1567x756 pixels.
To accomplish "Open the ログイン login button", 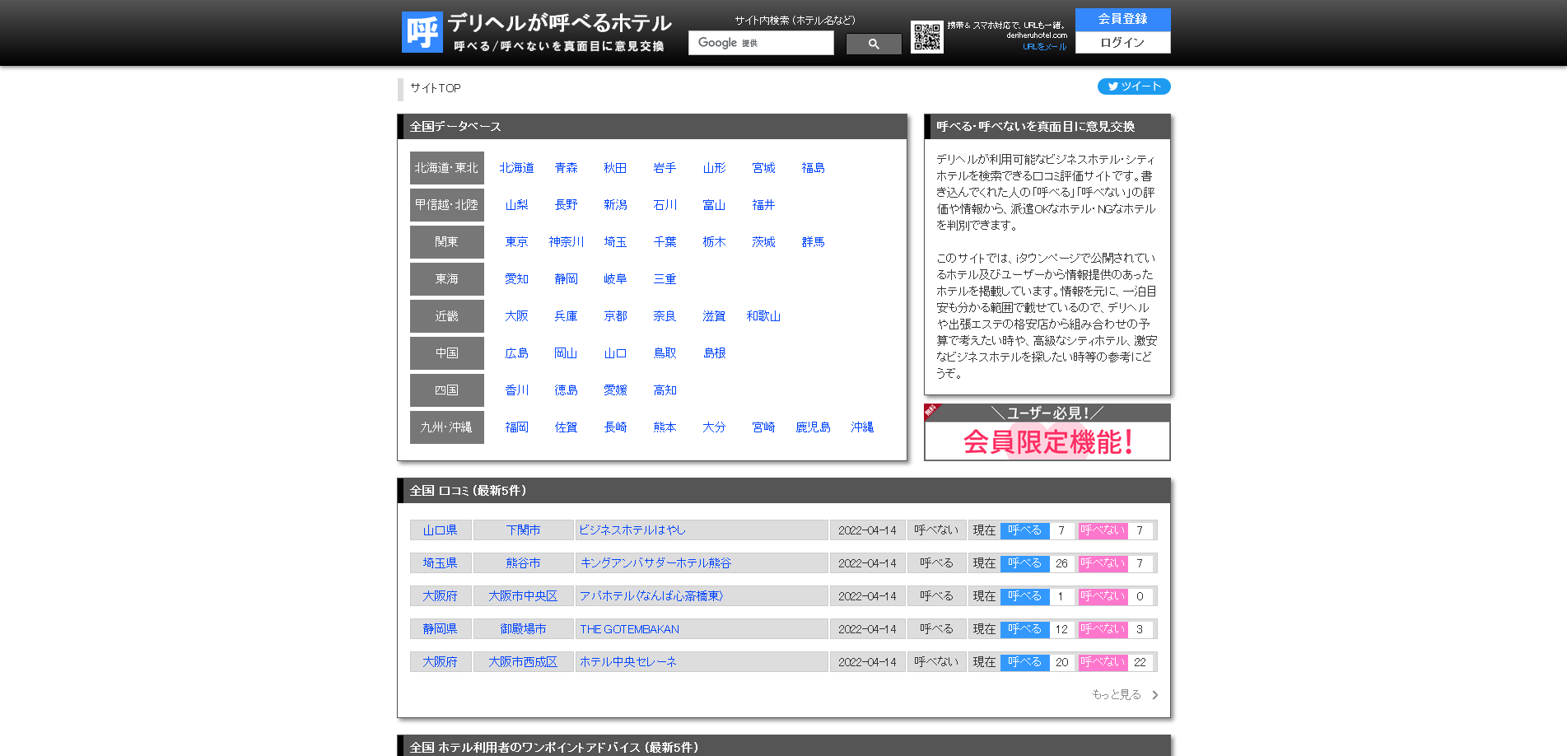I will click(1122, 42).
